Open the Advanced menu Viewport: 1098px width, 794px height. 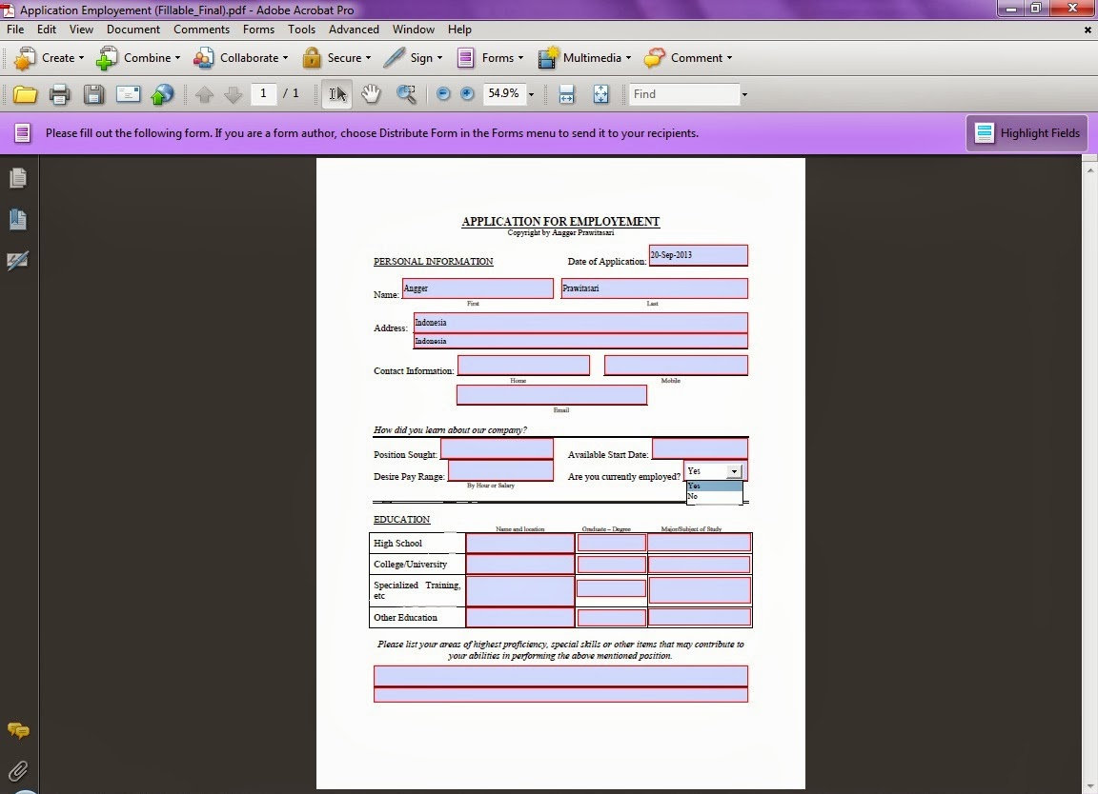354,30
